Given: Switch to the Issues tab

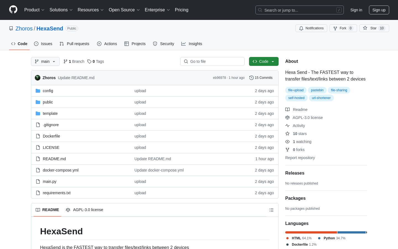Looking at the screenshot, I should click(x=43, y=44).
